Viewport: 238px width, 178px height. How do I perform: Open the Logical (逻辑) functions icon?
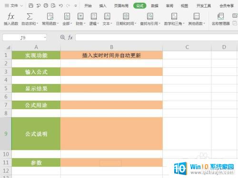(x=94, y=16)
